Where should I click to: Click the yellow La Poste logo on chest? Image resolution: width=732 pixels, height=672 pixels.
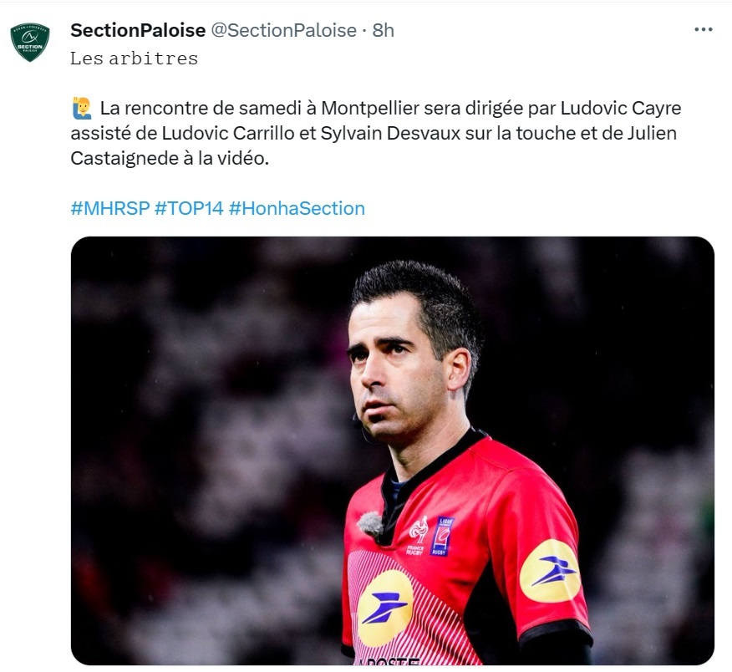pos(385,608)
